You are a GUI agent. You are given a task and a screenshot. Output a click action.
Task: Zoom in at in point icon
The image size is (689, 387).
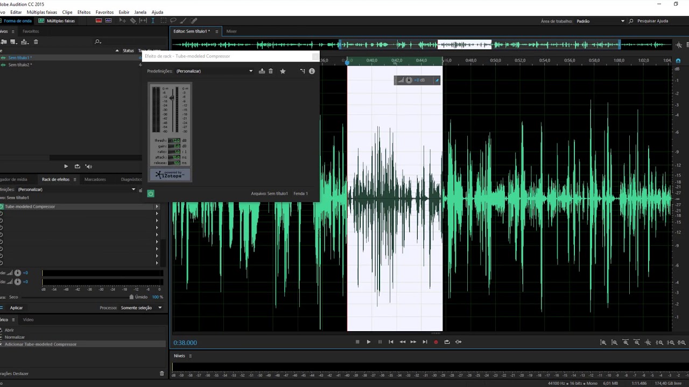pyautogui.click(x=659, y=342)
